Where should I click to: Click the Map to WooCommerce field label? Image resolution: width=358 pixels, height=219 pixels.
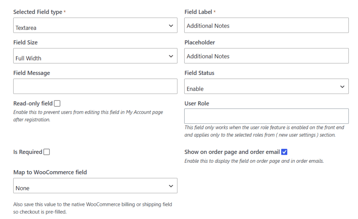tap(50, 172)
